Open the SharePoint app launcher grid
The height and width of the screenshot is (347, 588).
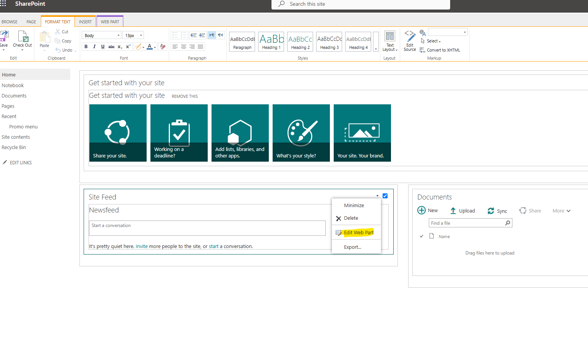3,3
